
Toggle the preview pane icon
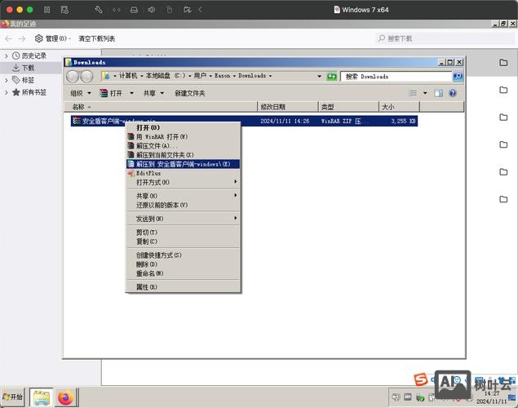pyautogui.click(x=438, y=93)
